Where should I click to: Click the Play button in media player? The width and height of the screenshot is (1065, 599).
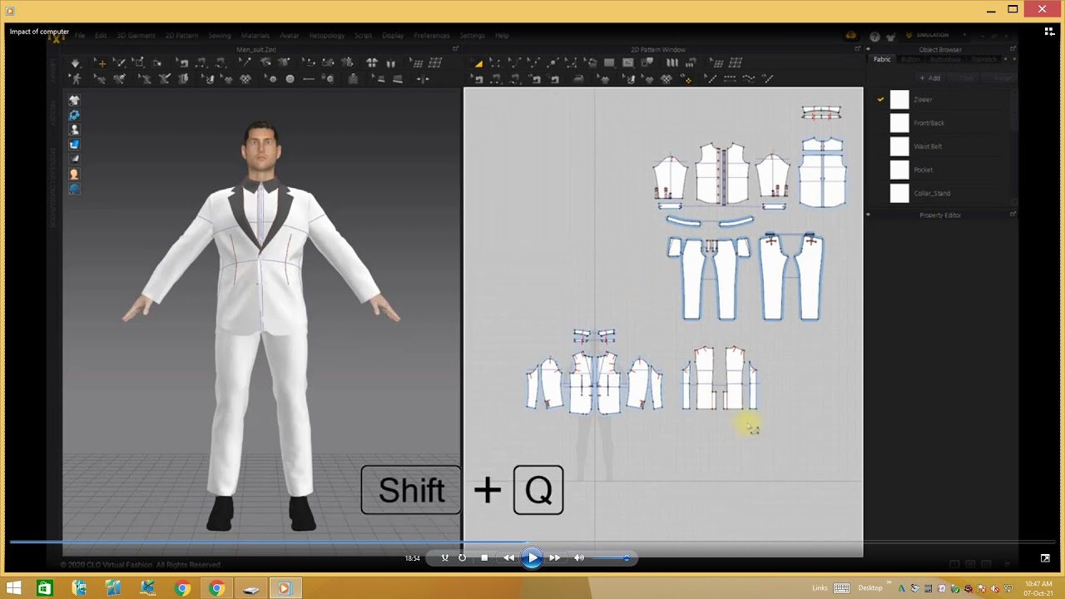[x=532, y=558]
